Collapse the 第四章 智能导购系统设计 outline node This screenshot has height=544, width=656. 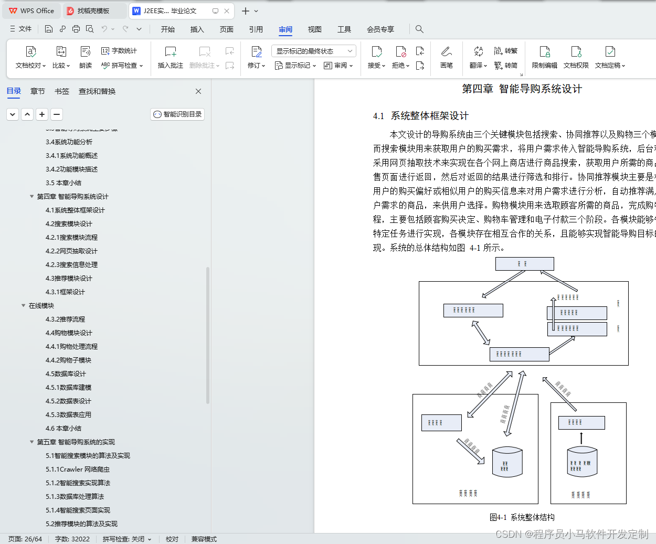click(31, 197)
